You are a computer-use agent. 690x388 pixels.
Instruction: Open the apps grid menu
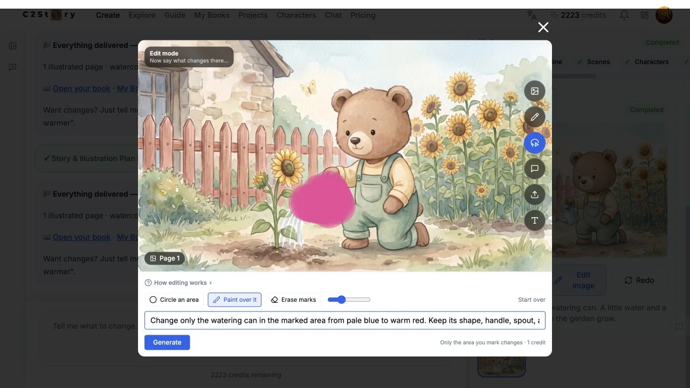(x=645, y=15)
